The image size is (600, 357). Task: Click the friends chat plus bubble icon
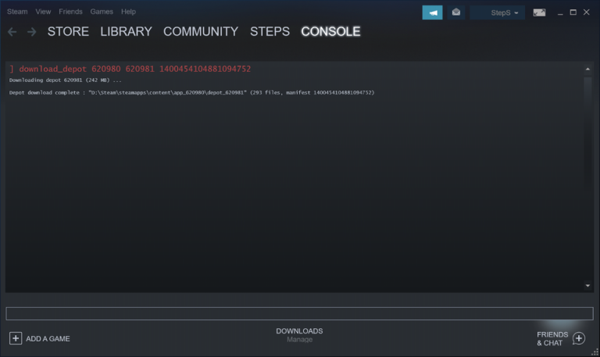pyautogui.click(x=579, y=338)
